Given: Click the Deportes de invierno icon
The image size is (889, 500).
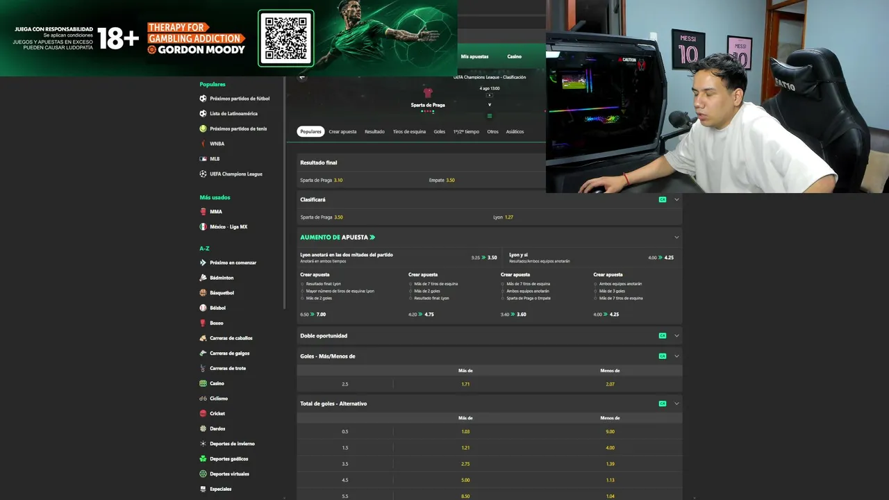Looking at the screenshot, I should (203, 444).
